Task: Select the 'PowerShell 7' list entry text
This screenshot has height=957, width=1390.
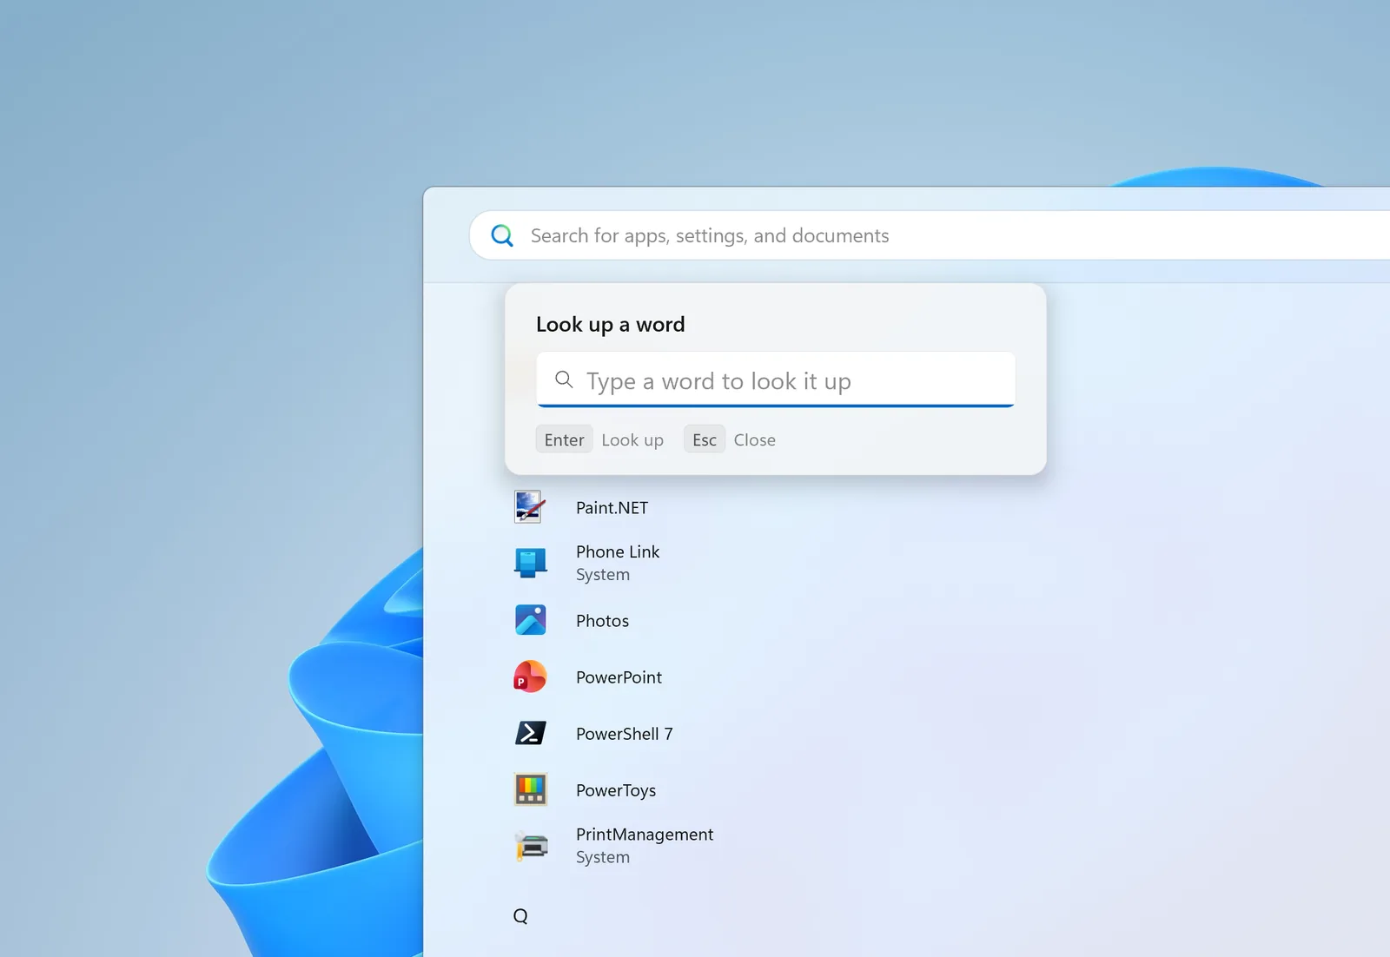Action: coord(624,734)
